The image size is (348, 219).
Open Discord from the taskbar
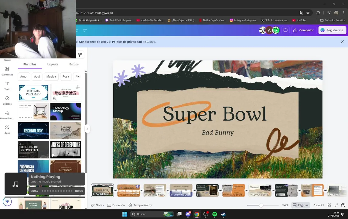tap(188, 214)
